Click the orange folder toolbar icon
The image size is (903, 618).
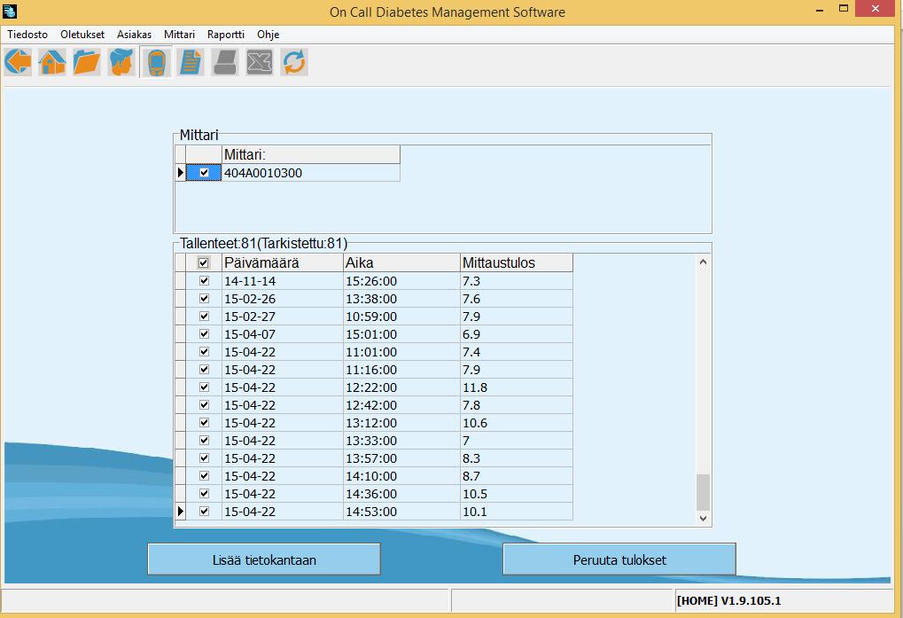click(87, 62)
